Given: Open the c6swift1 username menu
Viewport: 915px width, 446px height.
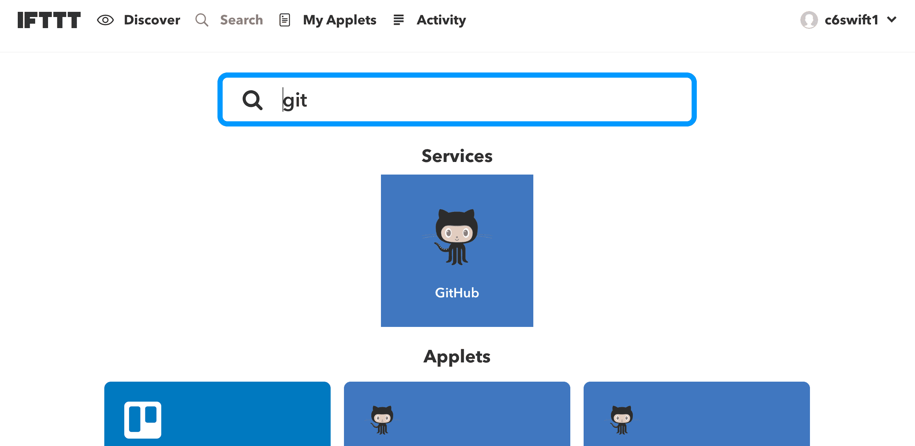Looking at the screenshot, I should tap(851, 20).
